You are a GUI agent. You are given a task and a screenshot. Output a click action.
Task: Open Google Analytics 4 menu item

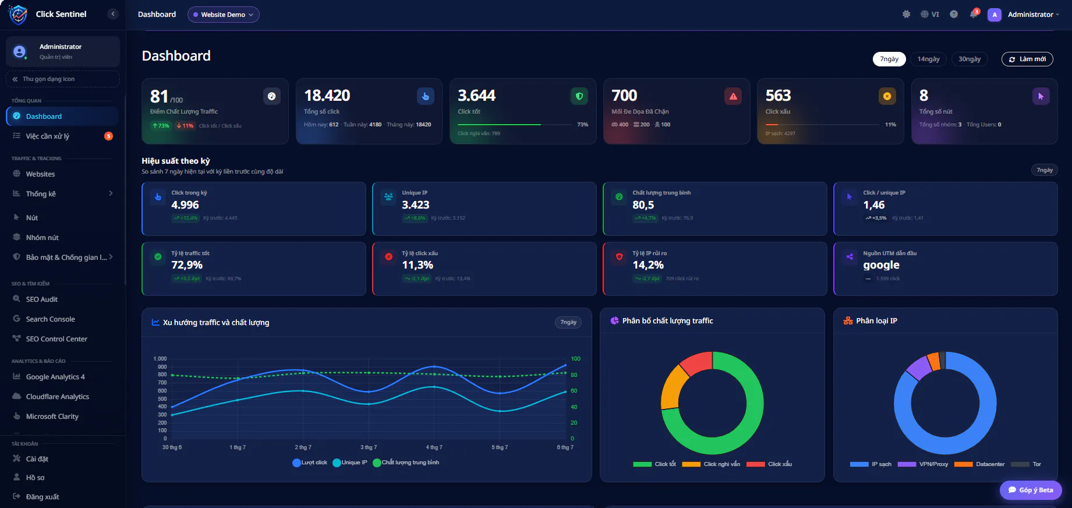(x=63, y=376)
